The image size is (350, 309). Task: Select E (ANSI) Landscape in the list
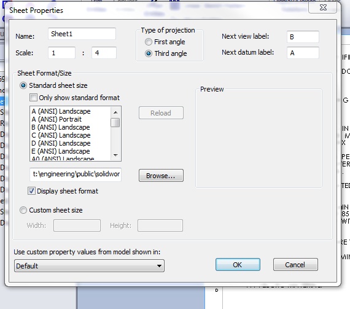pos(71,151)
